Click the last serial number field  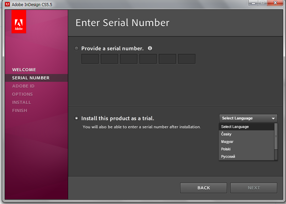[x=187, y=59]
